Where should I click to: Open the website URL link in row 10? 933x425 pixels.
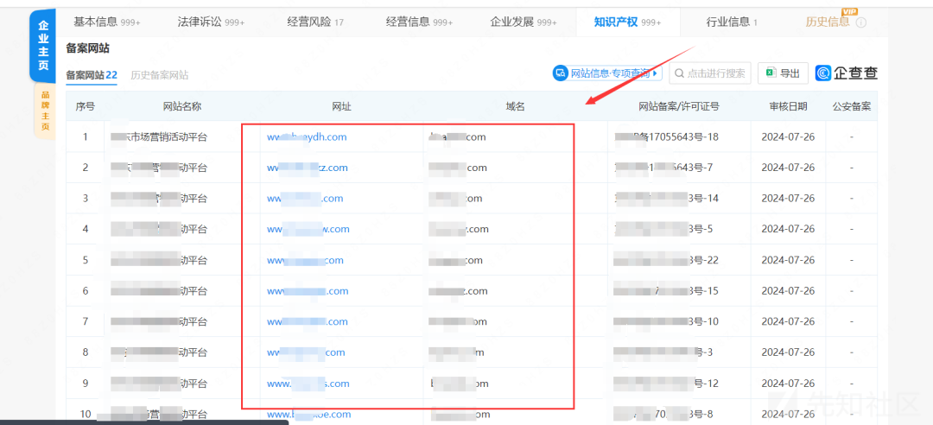coord(308,415)
